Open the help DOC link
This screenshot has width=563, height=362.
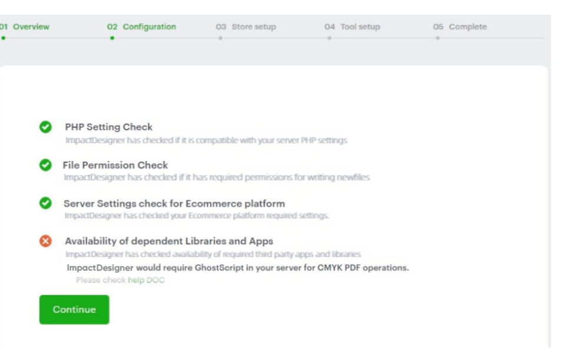[146, 280]
